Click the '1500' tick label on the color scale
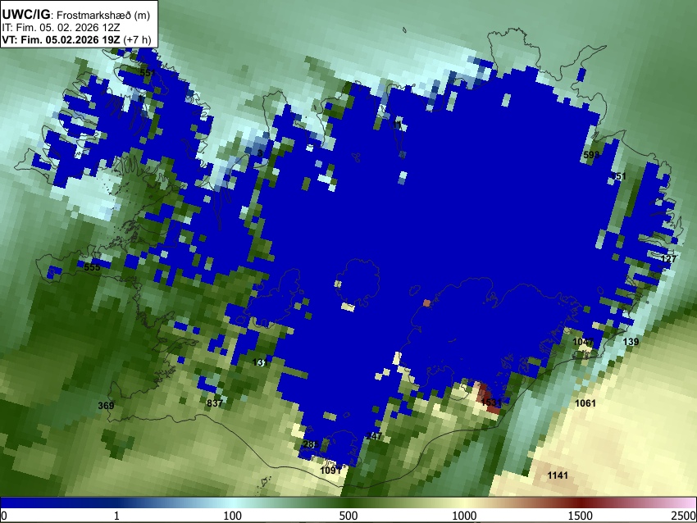This screenshot has height=523, width=697. pos(581,516)
